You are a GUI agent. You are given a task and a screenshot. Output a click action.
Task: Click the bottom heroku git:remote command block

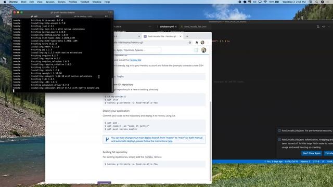coord(154,164)
